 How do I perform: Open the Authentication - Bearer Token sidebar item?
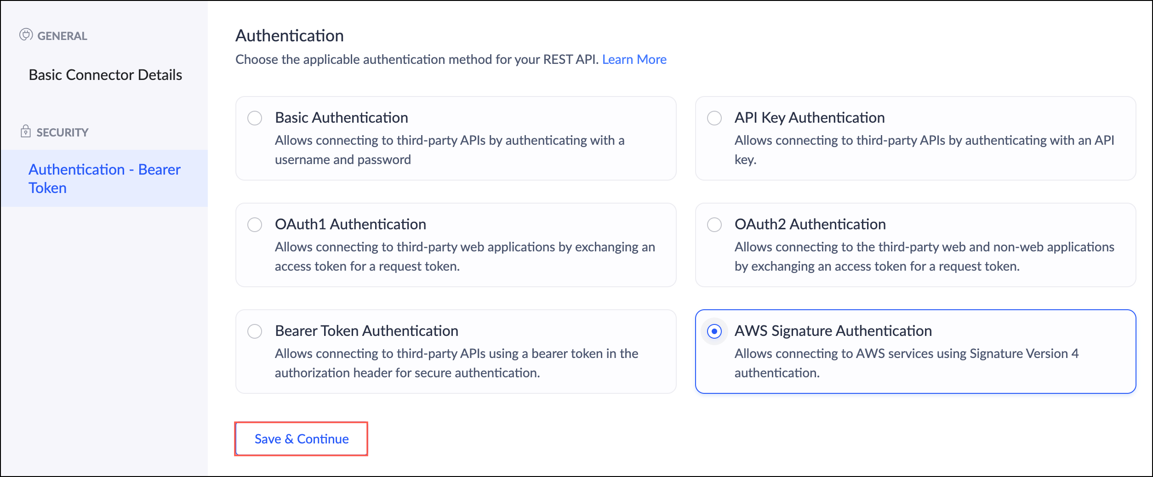pos(104,178)
